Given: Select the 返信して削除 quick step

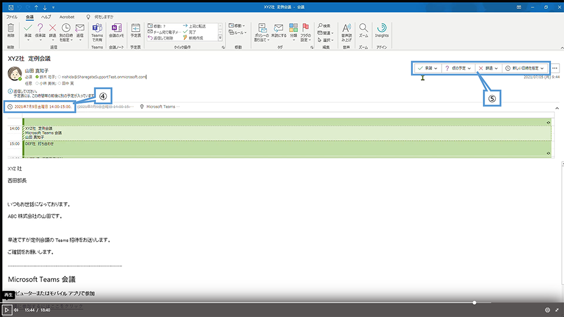Looking at the screenshot, I should [x=160, y=38].
